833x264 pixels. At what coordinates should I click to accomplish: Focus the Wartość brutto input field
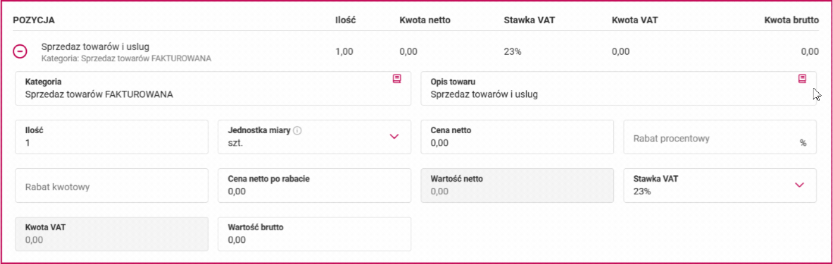click(314, 234)
